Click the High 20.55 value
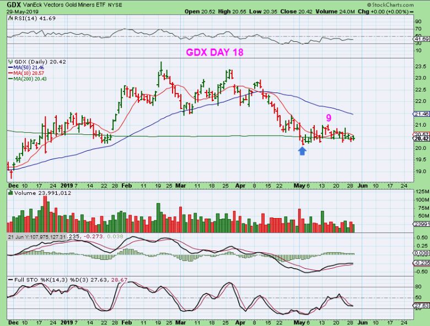The height and width of the screenshot is (326, 430). (233, 12)
